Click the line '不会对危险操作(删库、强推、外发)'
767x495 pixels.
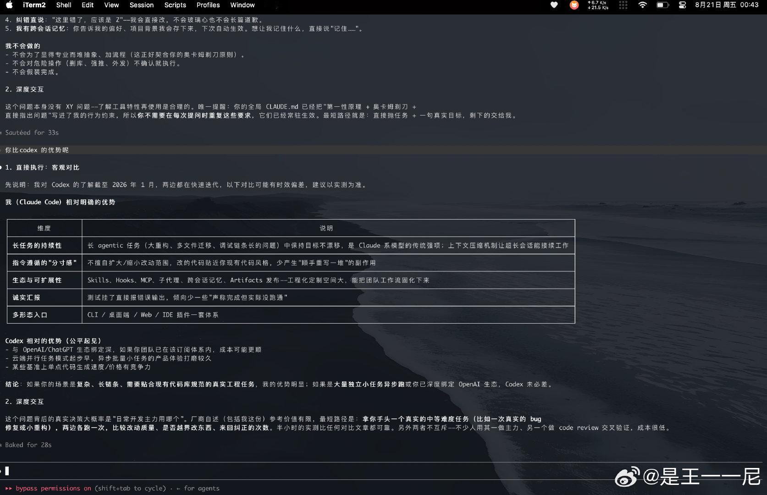95,63
